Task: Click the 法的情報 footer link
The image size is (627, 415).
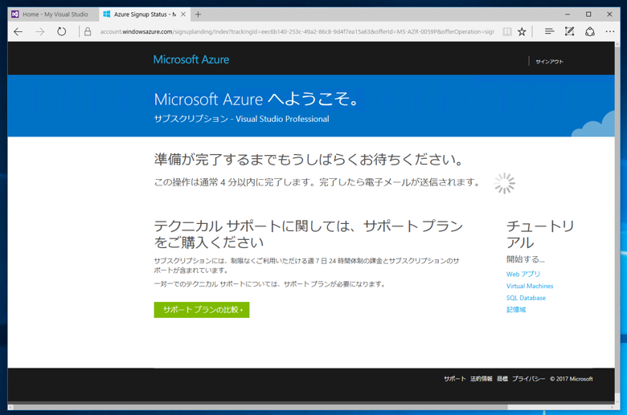Action: pyautogui.click(x=481, y=379)
